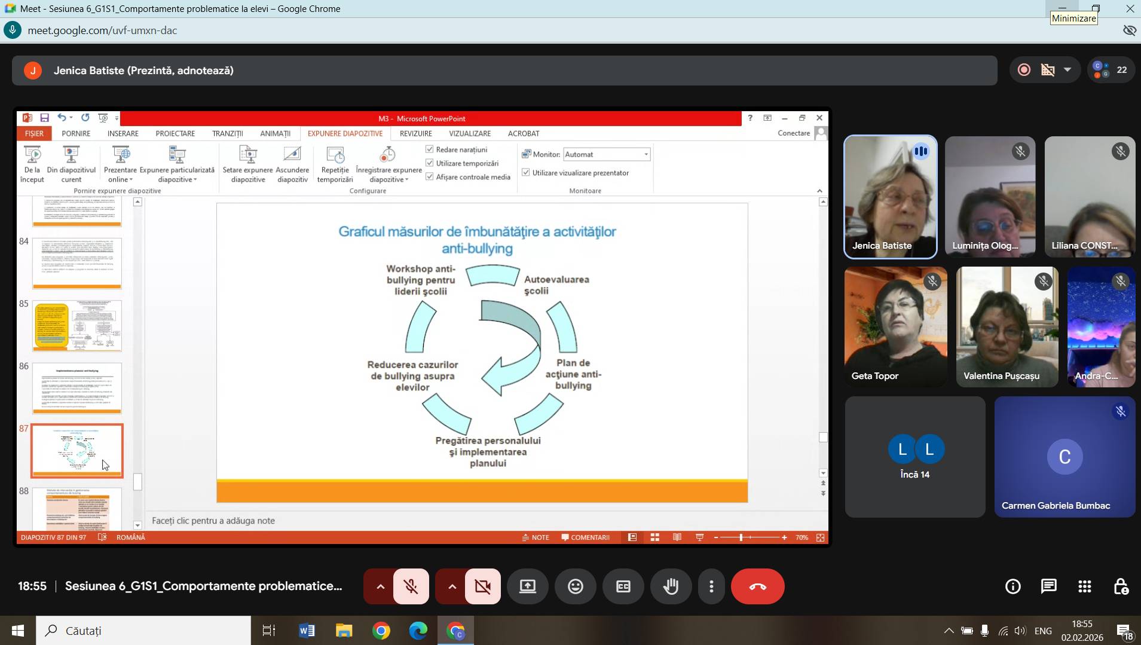Show meeting details info icon
1141x645 pixels.
(1012, 586)
